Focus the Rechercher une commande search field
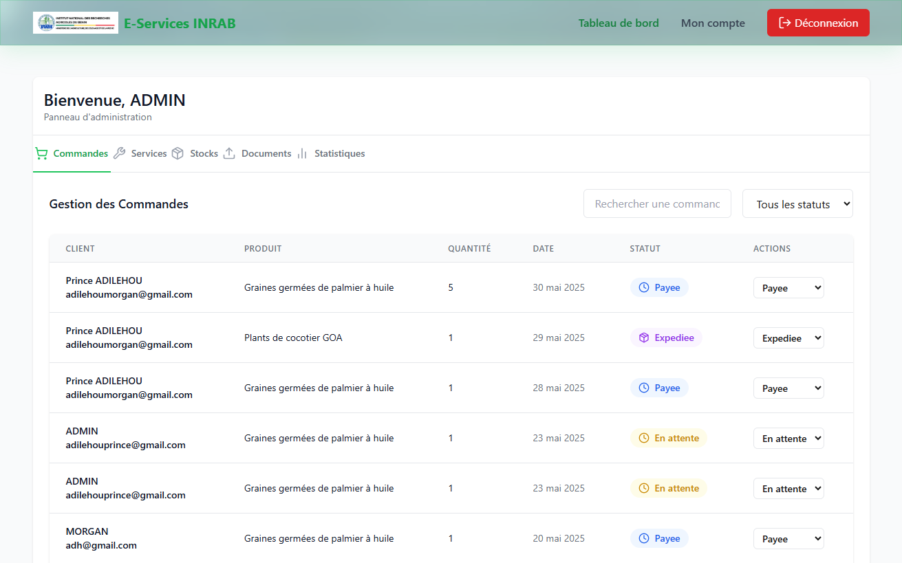Screen dimensions: 902x563 657,204
